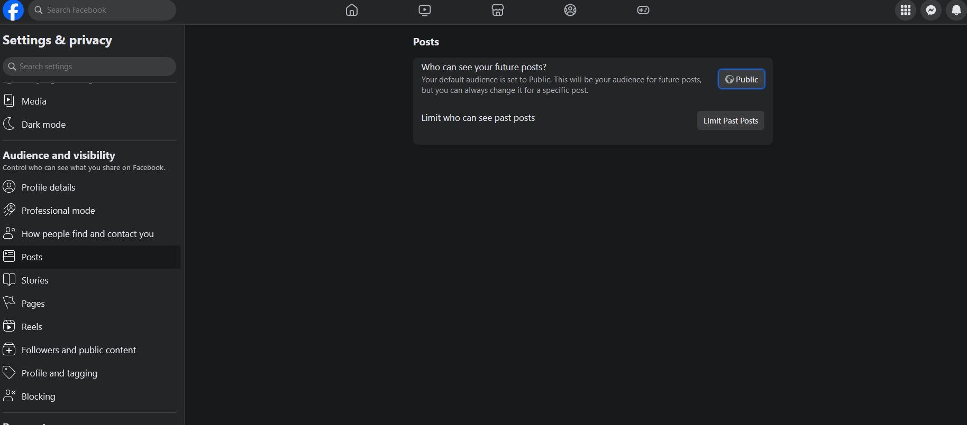Click the 'Settings & privacy' heading
The height and width of the screenshot is (425, 967).
coord(57,40)
